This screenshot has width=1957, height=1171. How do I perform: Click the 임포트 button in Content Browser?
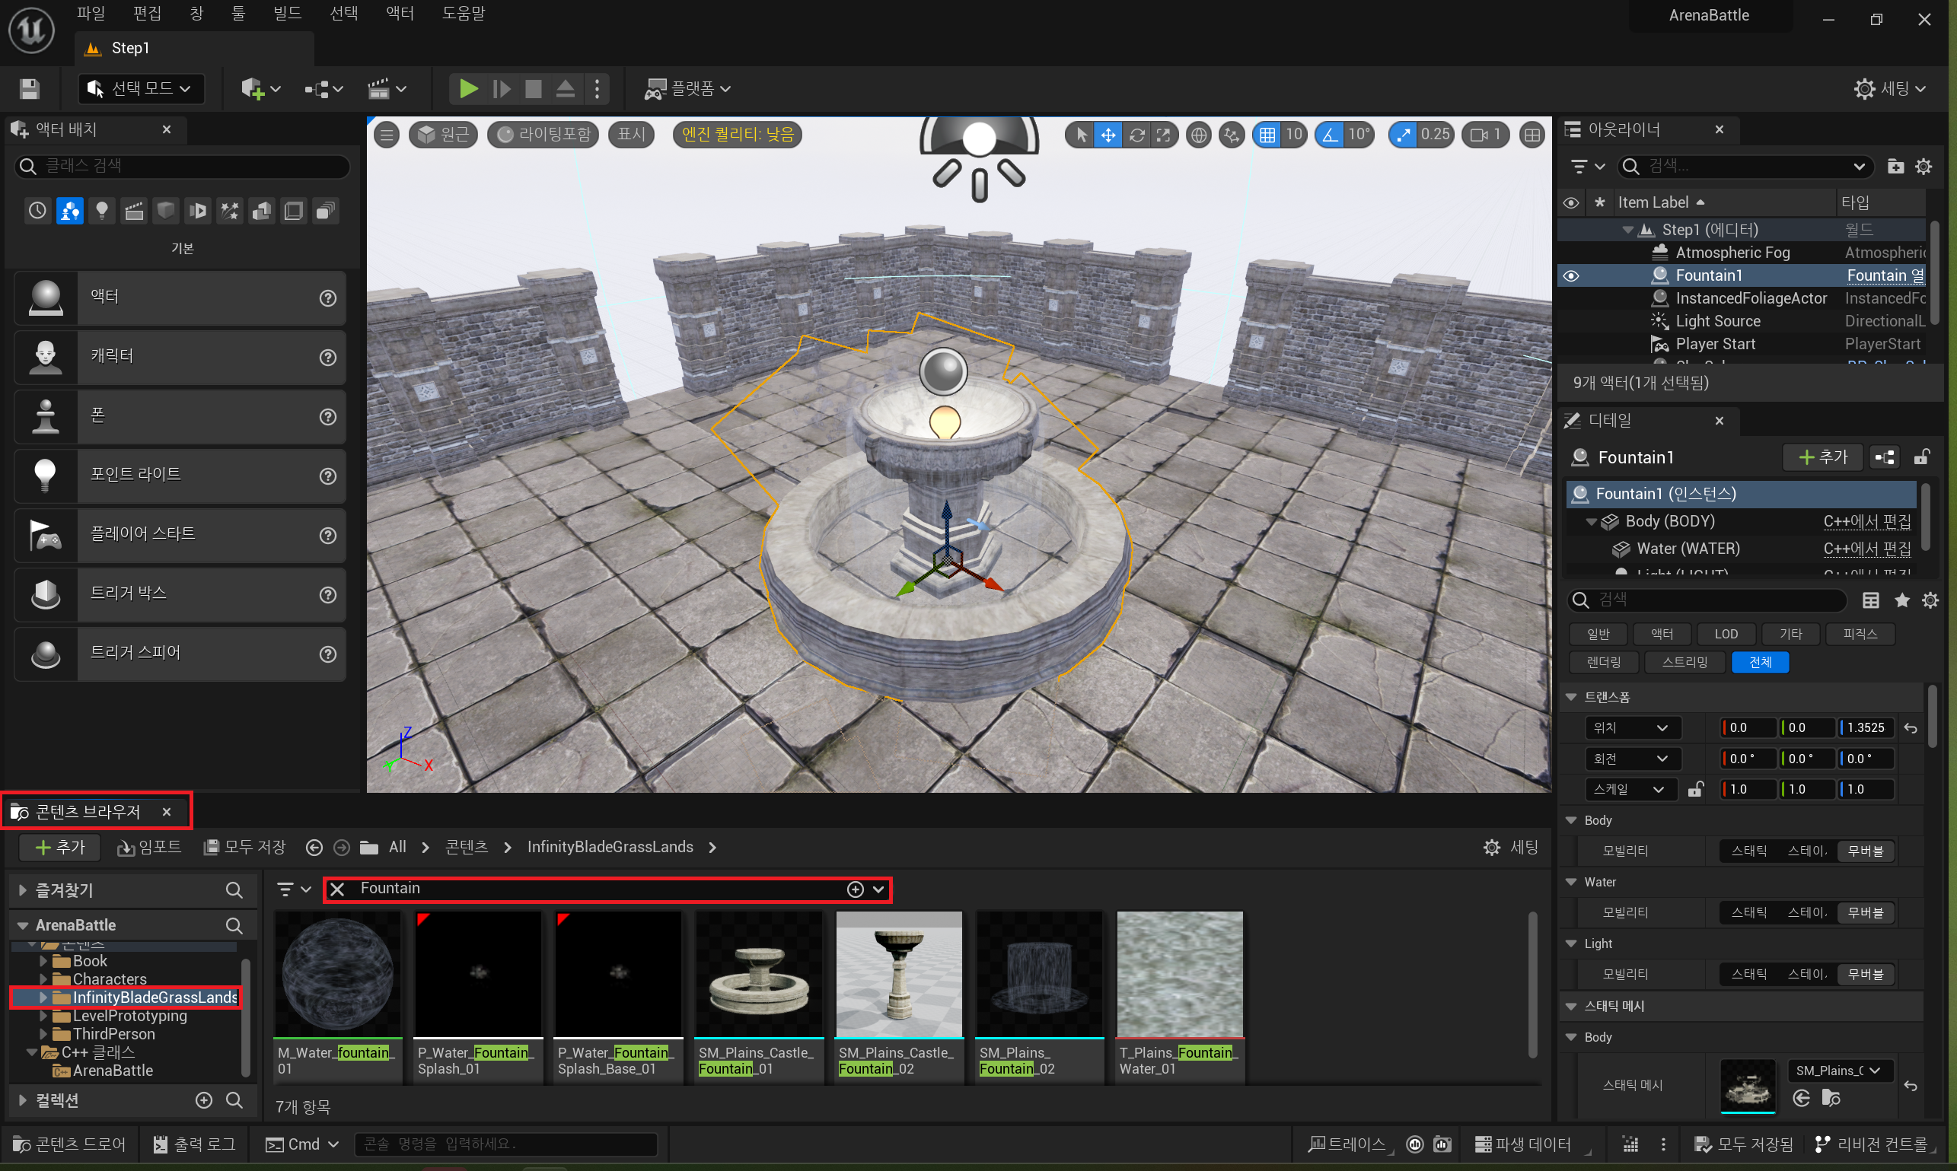pos(150,847)
